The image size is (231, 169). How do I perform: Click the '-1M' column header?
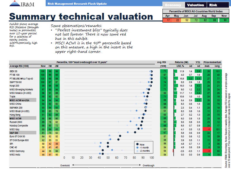50,66
